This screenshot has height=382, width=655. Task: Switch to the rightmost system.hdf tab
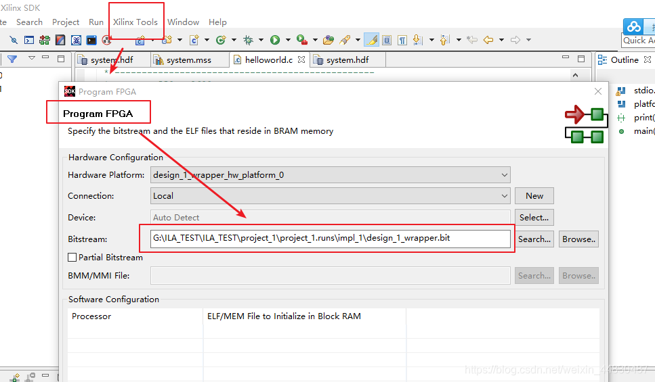click(347, 60)
